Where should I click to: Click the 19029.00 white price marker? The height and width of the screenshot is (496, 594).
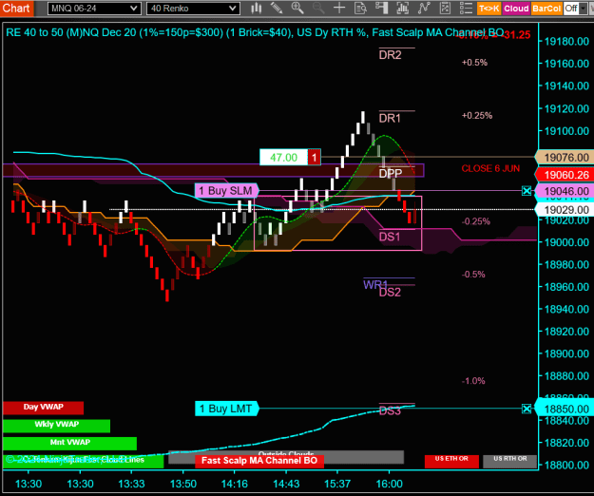click(x=565, y=210)
